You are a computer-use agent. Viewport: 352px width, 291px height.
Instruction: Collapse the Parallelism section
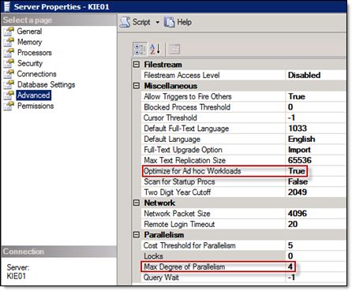point(137,234)
